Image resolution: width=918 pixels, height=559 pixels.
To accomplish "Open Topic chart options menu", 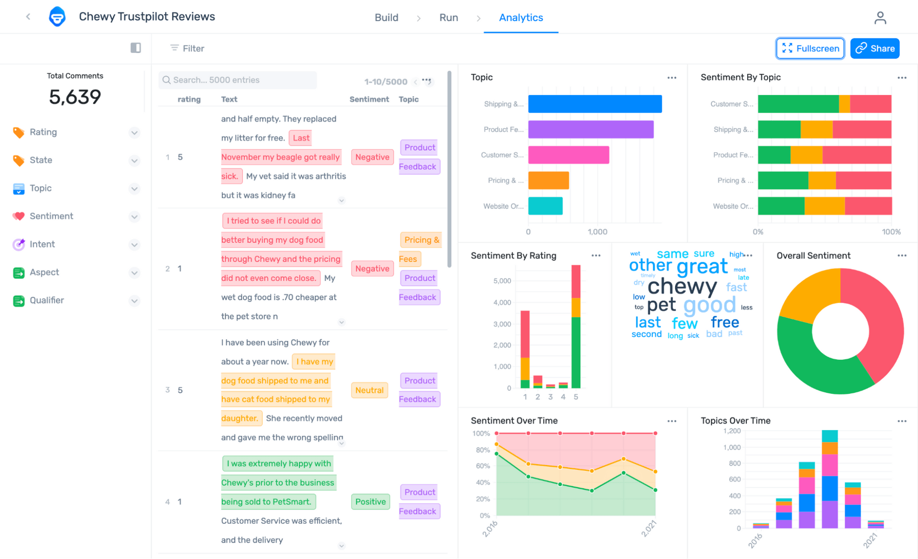I will pos(672,77).
